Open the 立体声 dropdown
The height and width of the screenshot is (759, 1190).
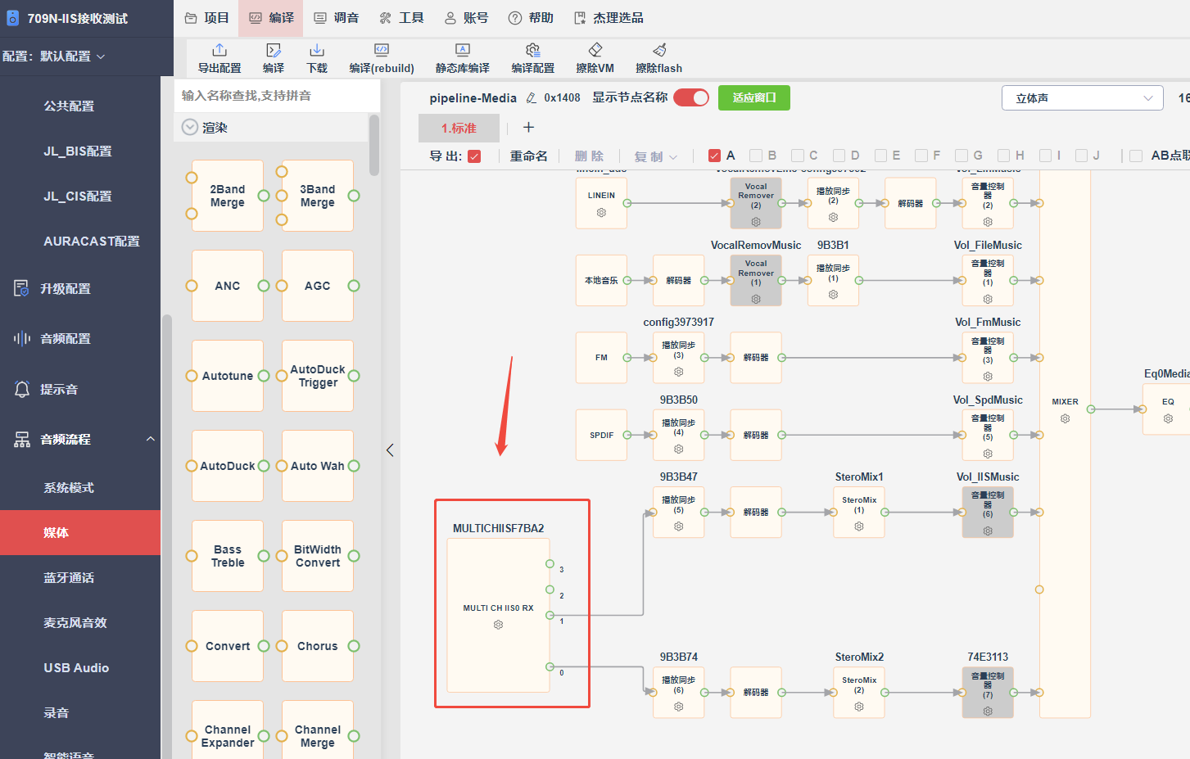coord(1082,98)
